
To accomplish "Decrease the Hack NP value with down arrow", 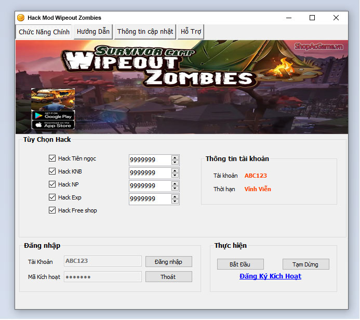I will (175, 189).
